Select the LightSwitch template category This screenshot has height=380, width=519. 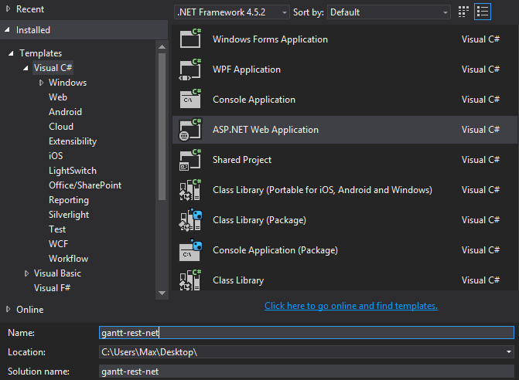tap(73, 171)
